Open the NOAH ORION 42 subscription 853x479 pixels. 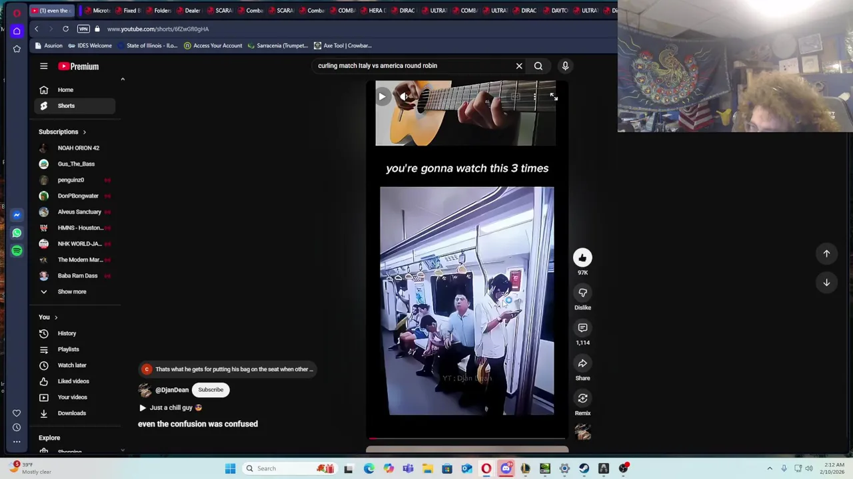(75, 148)
